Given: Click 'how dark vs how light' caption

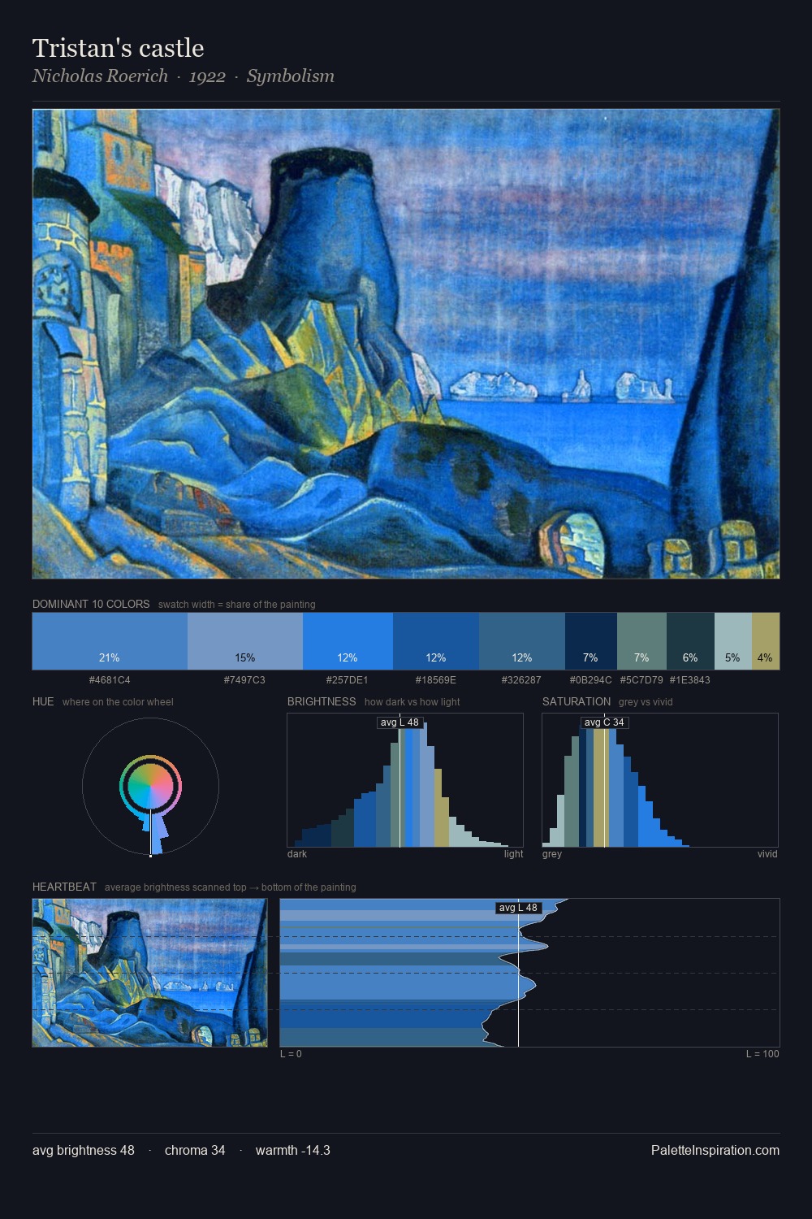Looking at the screenshot, I should pyautogui.click(x=412, y=701).
